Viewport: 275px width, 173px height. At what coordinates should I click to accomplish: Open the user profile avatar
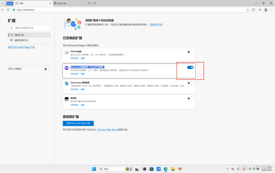click(x=266, y=10)
